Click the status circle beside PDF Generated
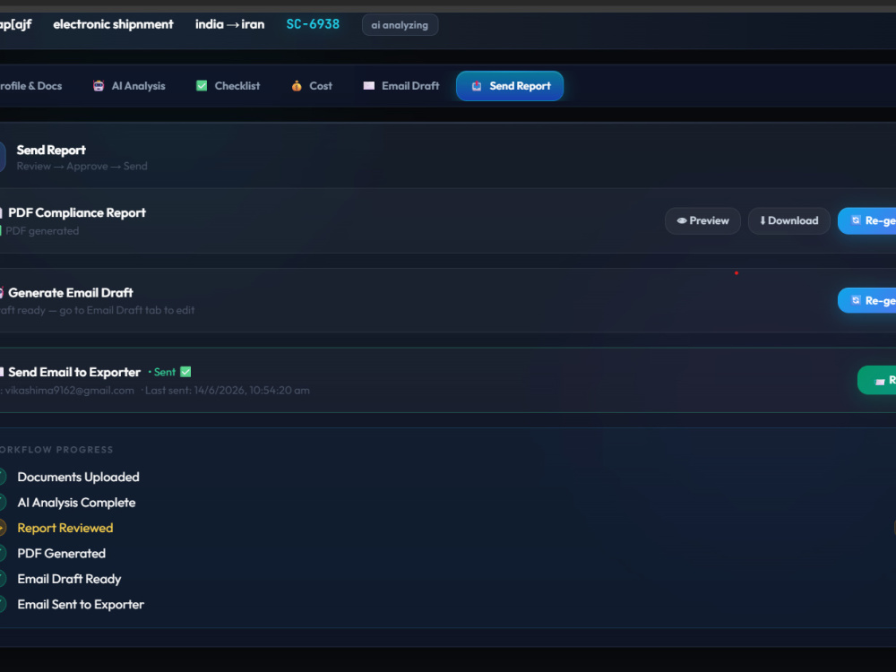 tap(3, 554)
